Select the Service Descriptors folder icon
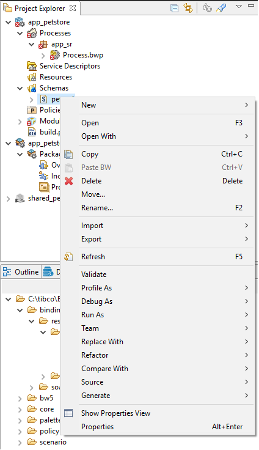 click(x=32, y=66)
